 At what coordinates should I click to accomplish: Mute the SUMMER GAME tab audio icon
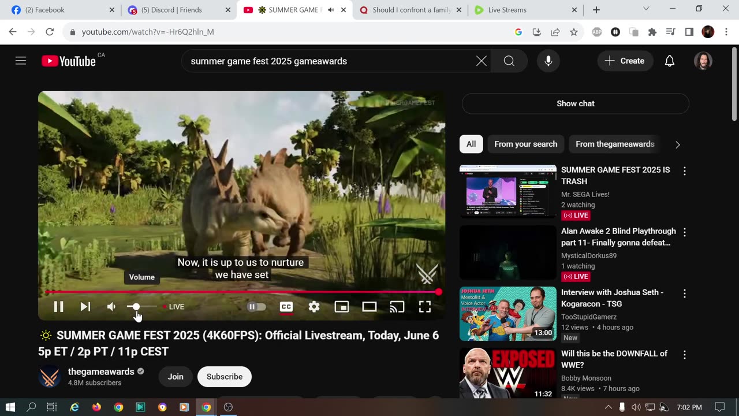pyautogui.click(x=331, y=10)
